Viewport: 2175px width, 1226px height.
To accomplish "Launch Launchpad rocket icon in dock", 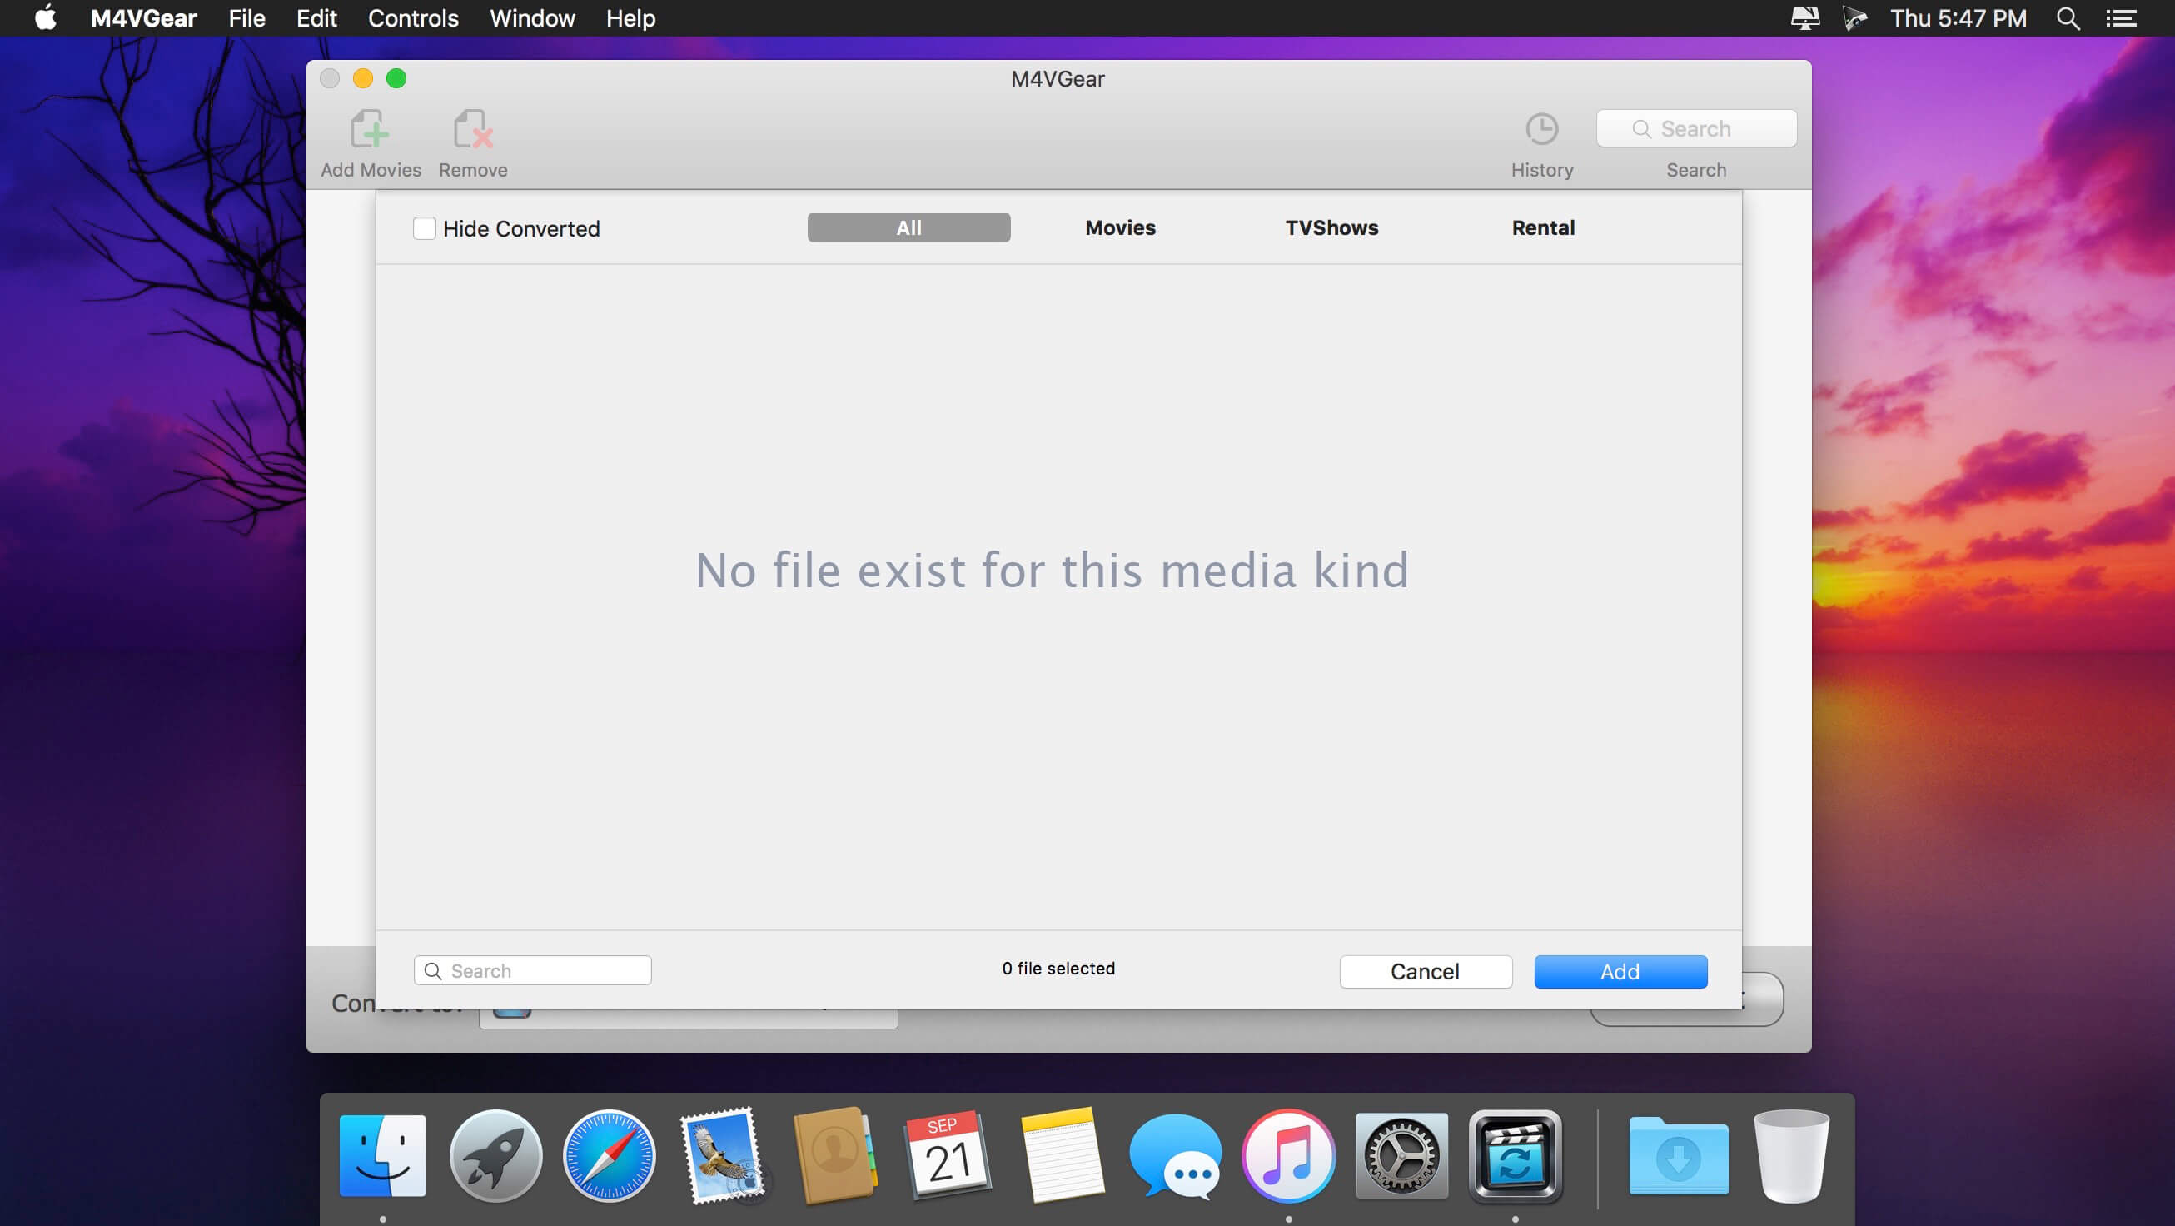I will click(495, 1155).
